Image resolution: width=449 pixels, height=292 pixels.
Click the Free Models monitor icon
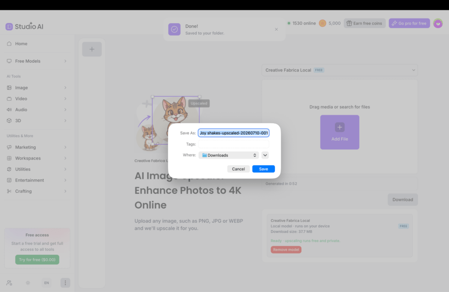pos(9,61)
